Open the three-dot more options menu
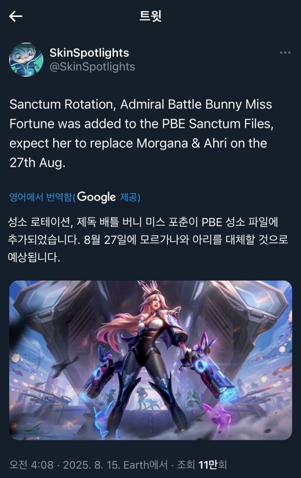301x478 pixels. pyautogui.click(x=285, y=53)
